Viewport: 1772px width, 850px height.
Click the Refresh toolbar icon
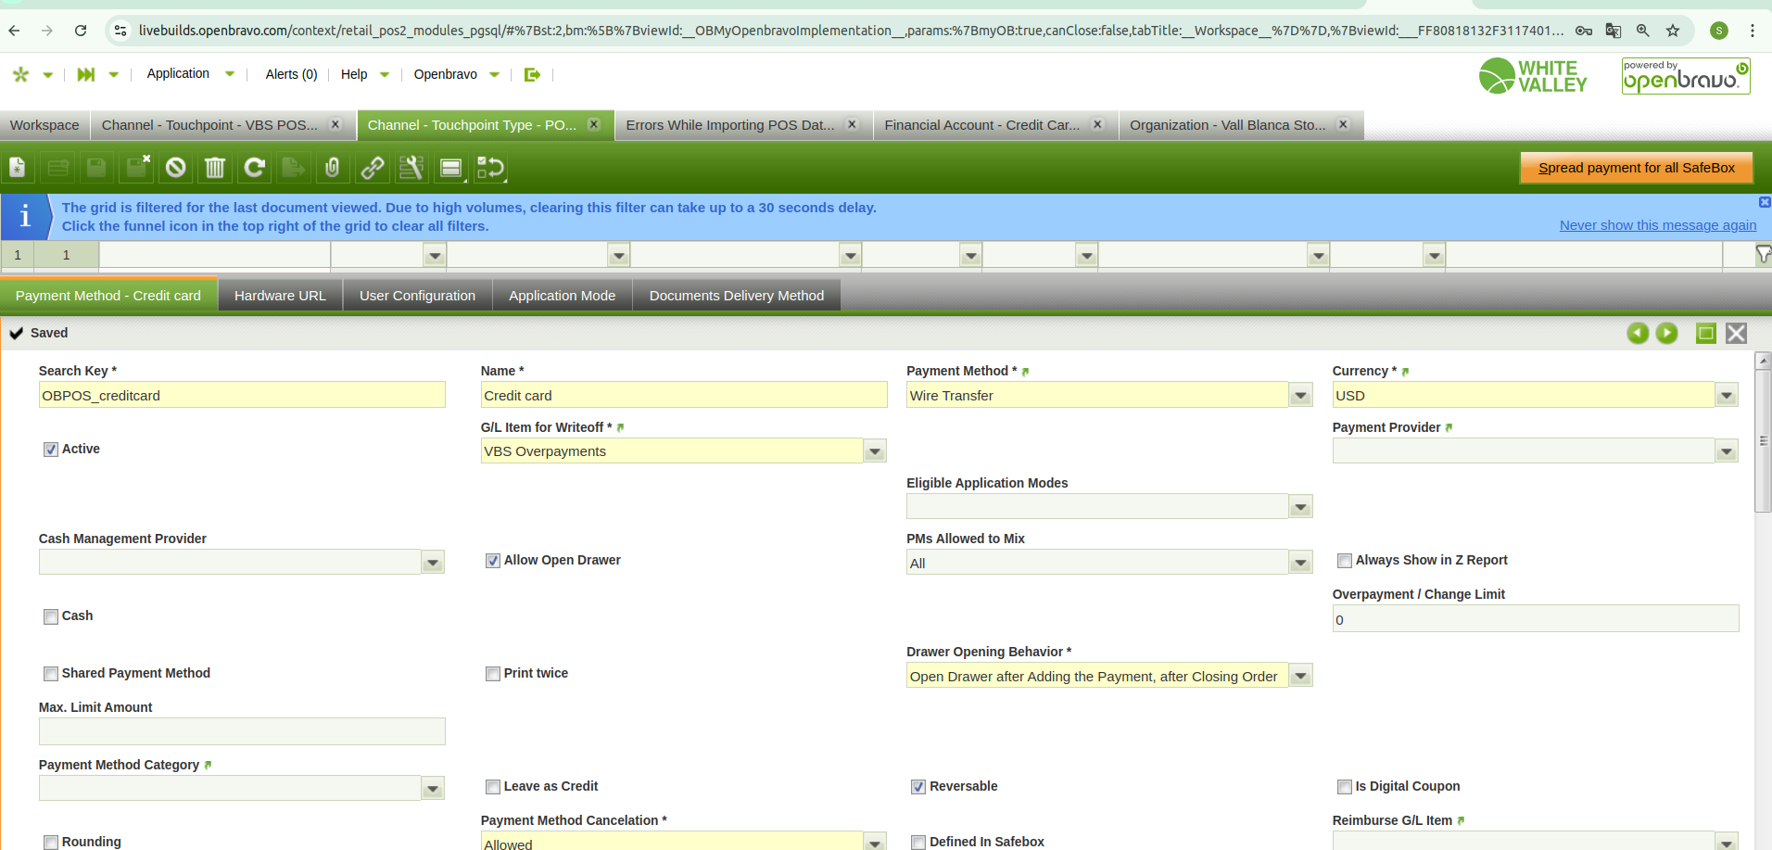pyautogui.click(x=254, y=168)
